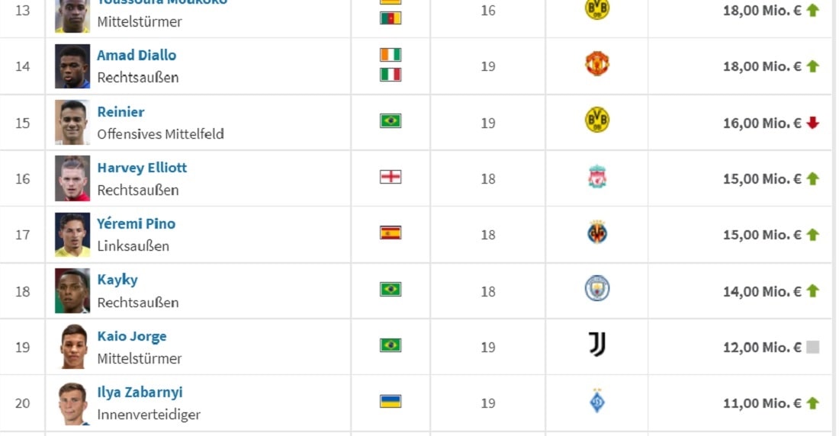Click the Ukraine flag for Ilya Zabarnyi
839x436 pixels.
tap(391, 401)
